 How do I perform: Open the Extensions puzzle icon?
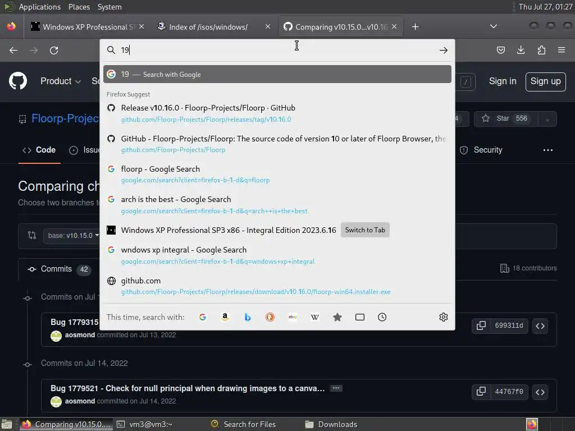pyautogui.click(x=541, y=50)
